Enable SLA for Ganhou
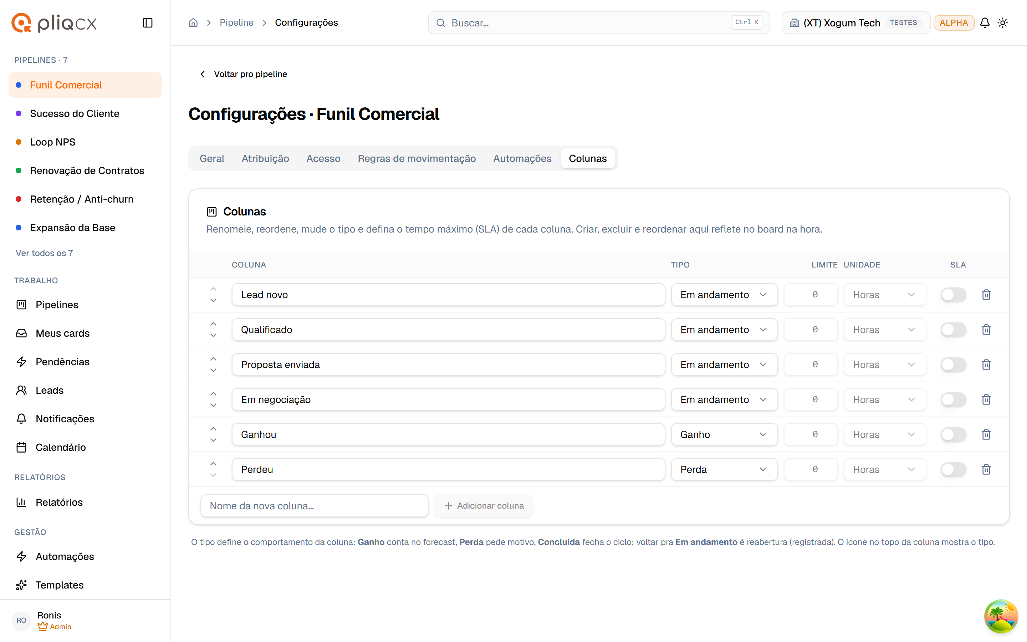This screenshot has height=642, width=1027. pyautogui.click(x=953, y=434)
